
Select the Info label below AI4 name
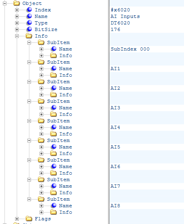66,134
